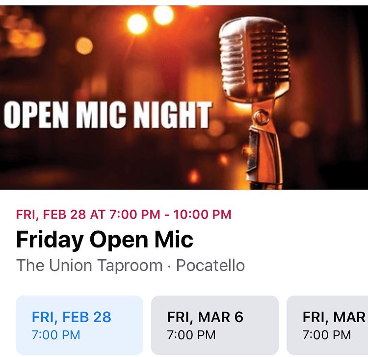Open the "Friday Open Mic" event title
Viewport: 368px width, 357px height.
(x=105, y=240)
